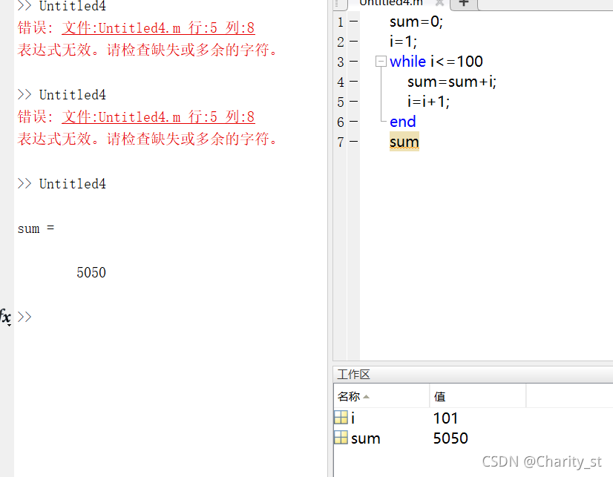The width and height of the screenshot is (613, 477).
Task: Toggle breakpoint dash on line 7
Action: pos(353,142)
